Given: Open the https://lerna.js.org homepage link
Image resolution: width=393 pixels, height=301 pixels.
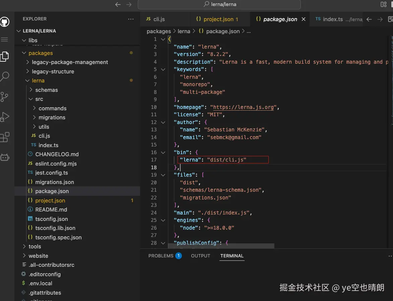Looking at the screenshot, I should pyautogui.click(x=244, y=107).
